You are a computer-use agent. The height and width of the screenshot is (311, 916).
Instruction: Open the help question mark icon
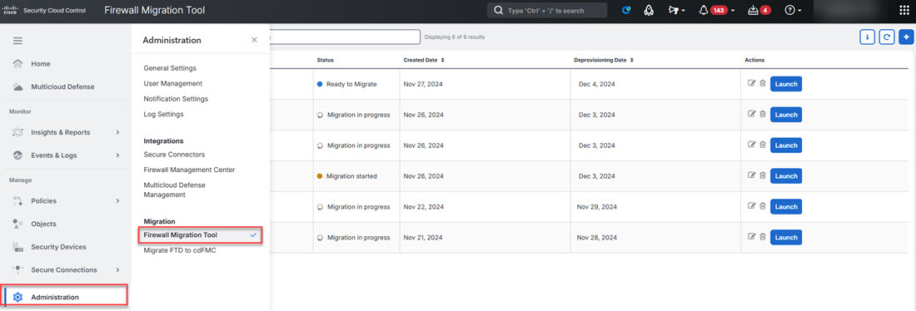pyautogui.click(x=789, y=11)
